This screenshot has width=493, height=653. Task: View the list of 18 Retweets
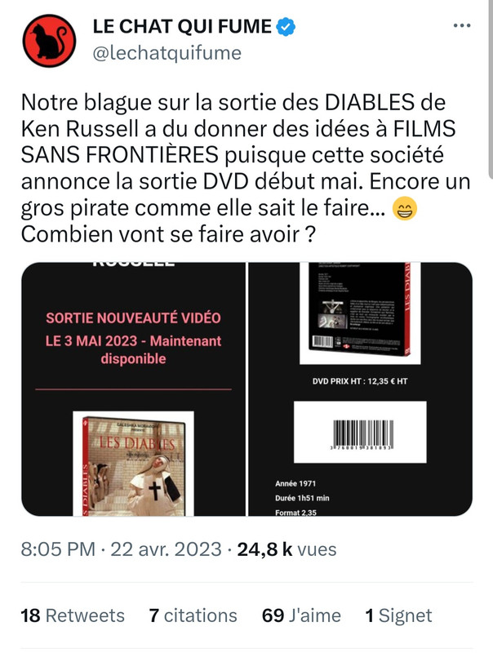(x=73, y=615)
